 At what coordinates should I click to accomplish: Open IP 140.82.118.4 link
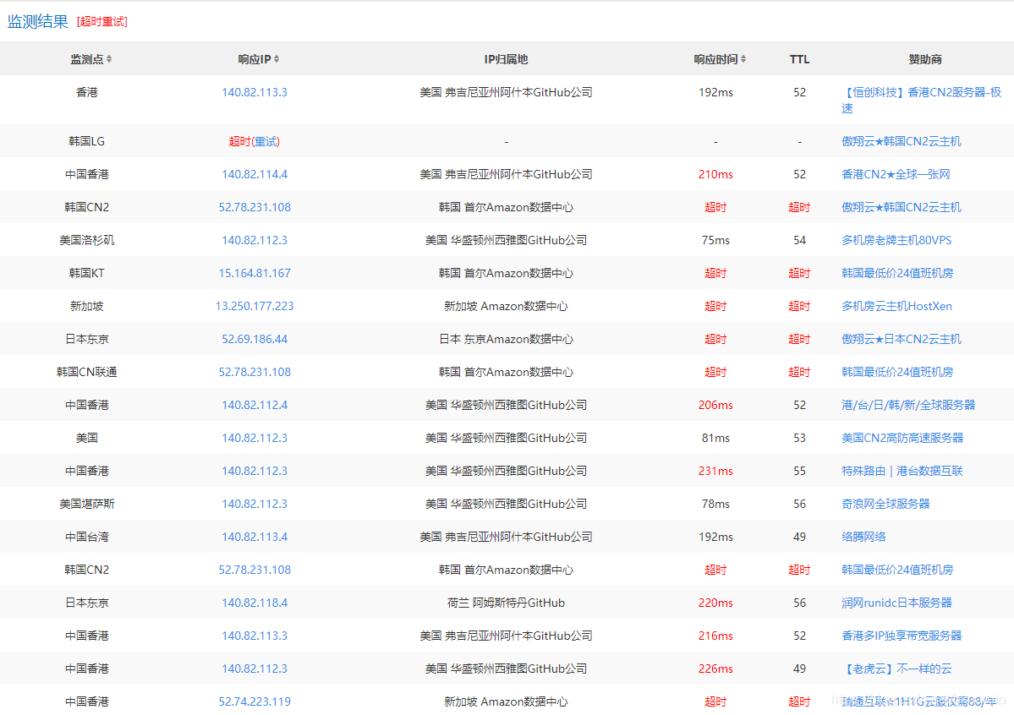[255, 603]
